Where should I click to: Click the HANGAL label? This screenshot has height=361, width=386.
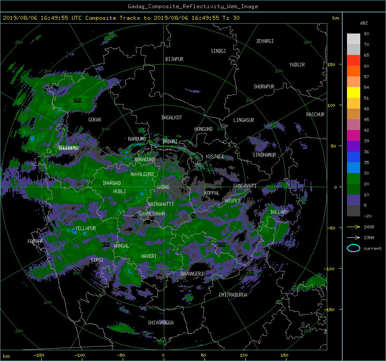coord(121,246)
